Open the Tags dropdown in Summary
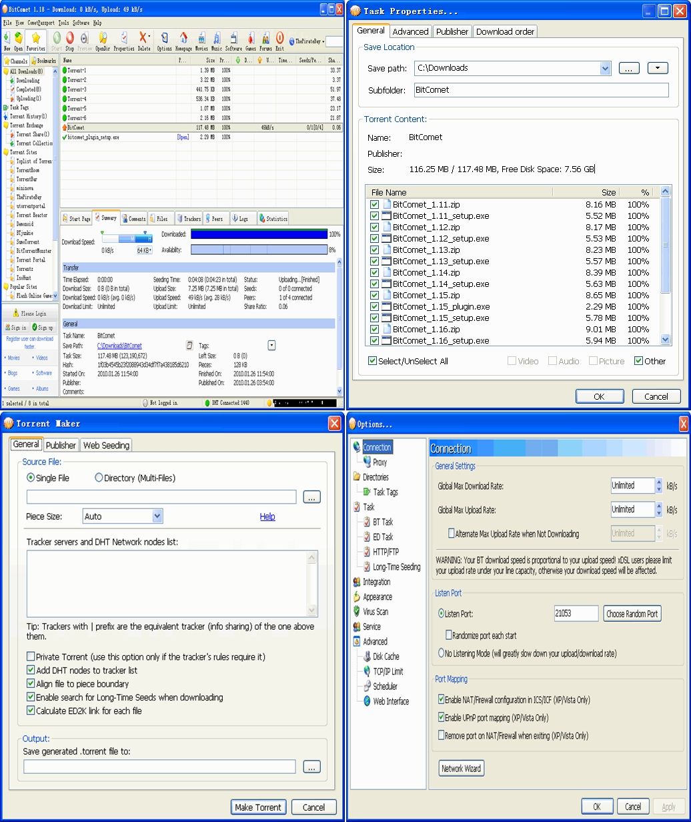691x822 pixels. point(271,346)
